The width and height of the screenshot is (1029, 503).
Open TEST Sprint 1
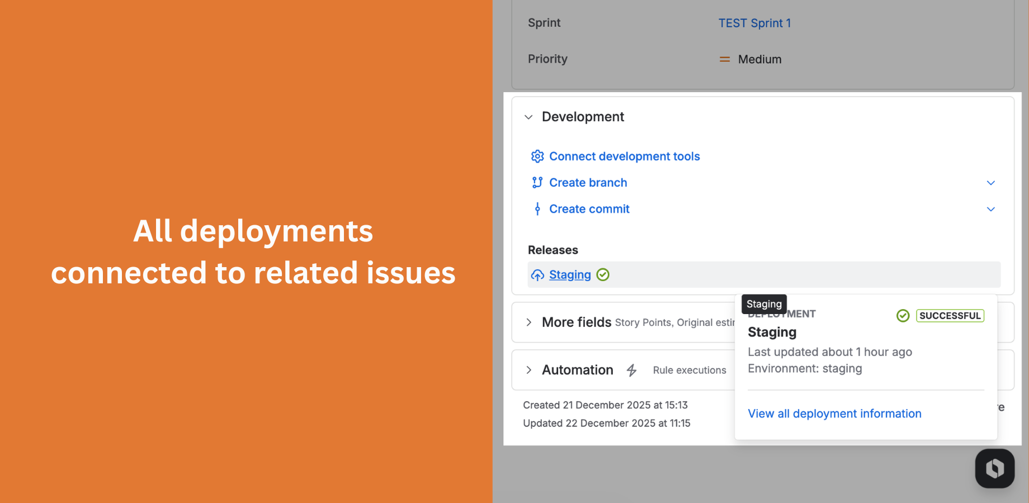coord(754,23)
